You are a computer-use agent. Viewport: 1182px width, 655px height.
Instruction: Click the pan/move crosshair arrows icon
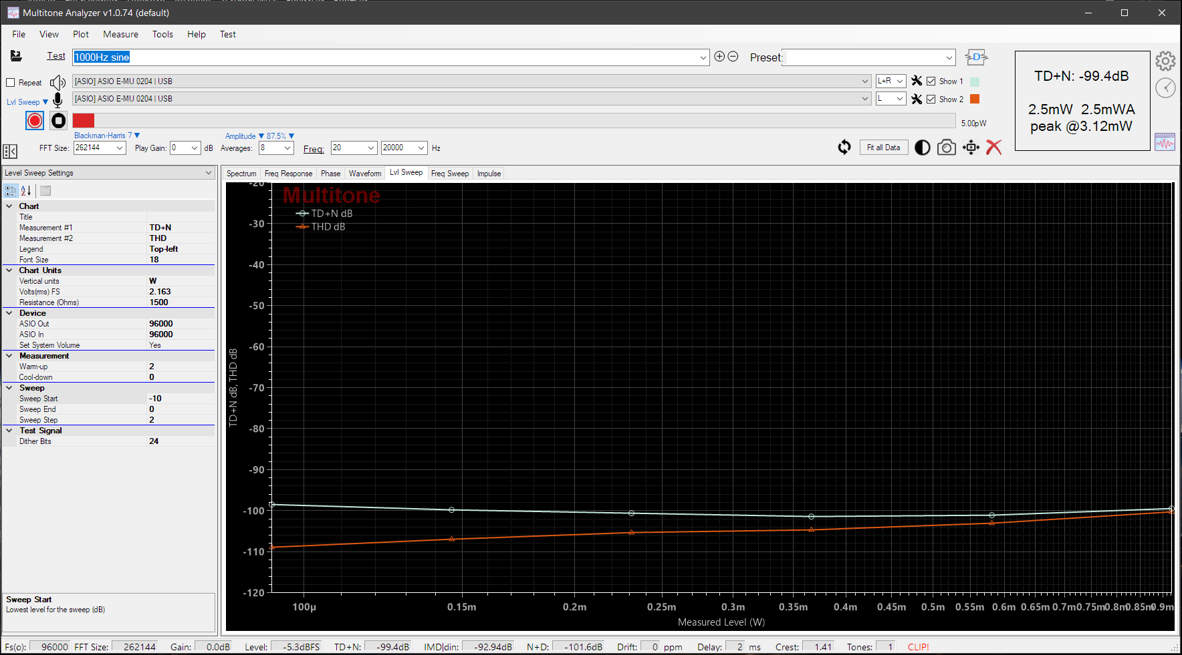971,148
